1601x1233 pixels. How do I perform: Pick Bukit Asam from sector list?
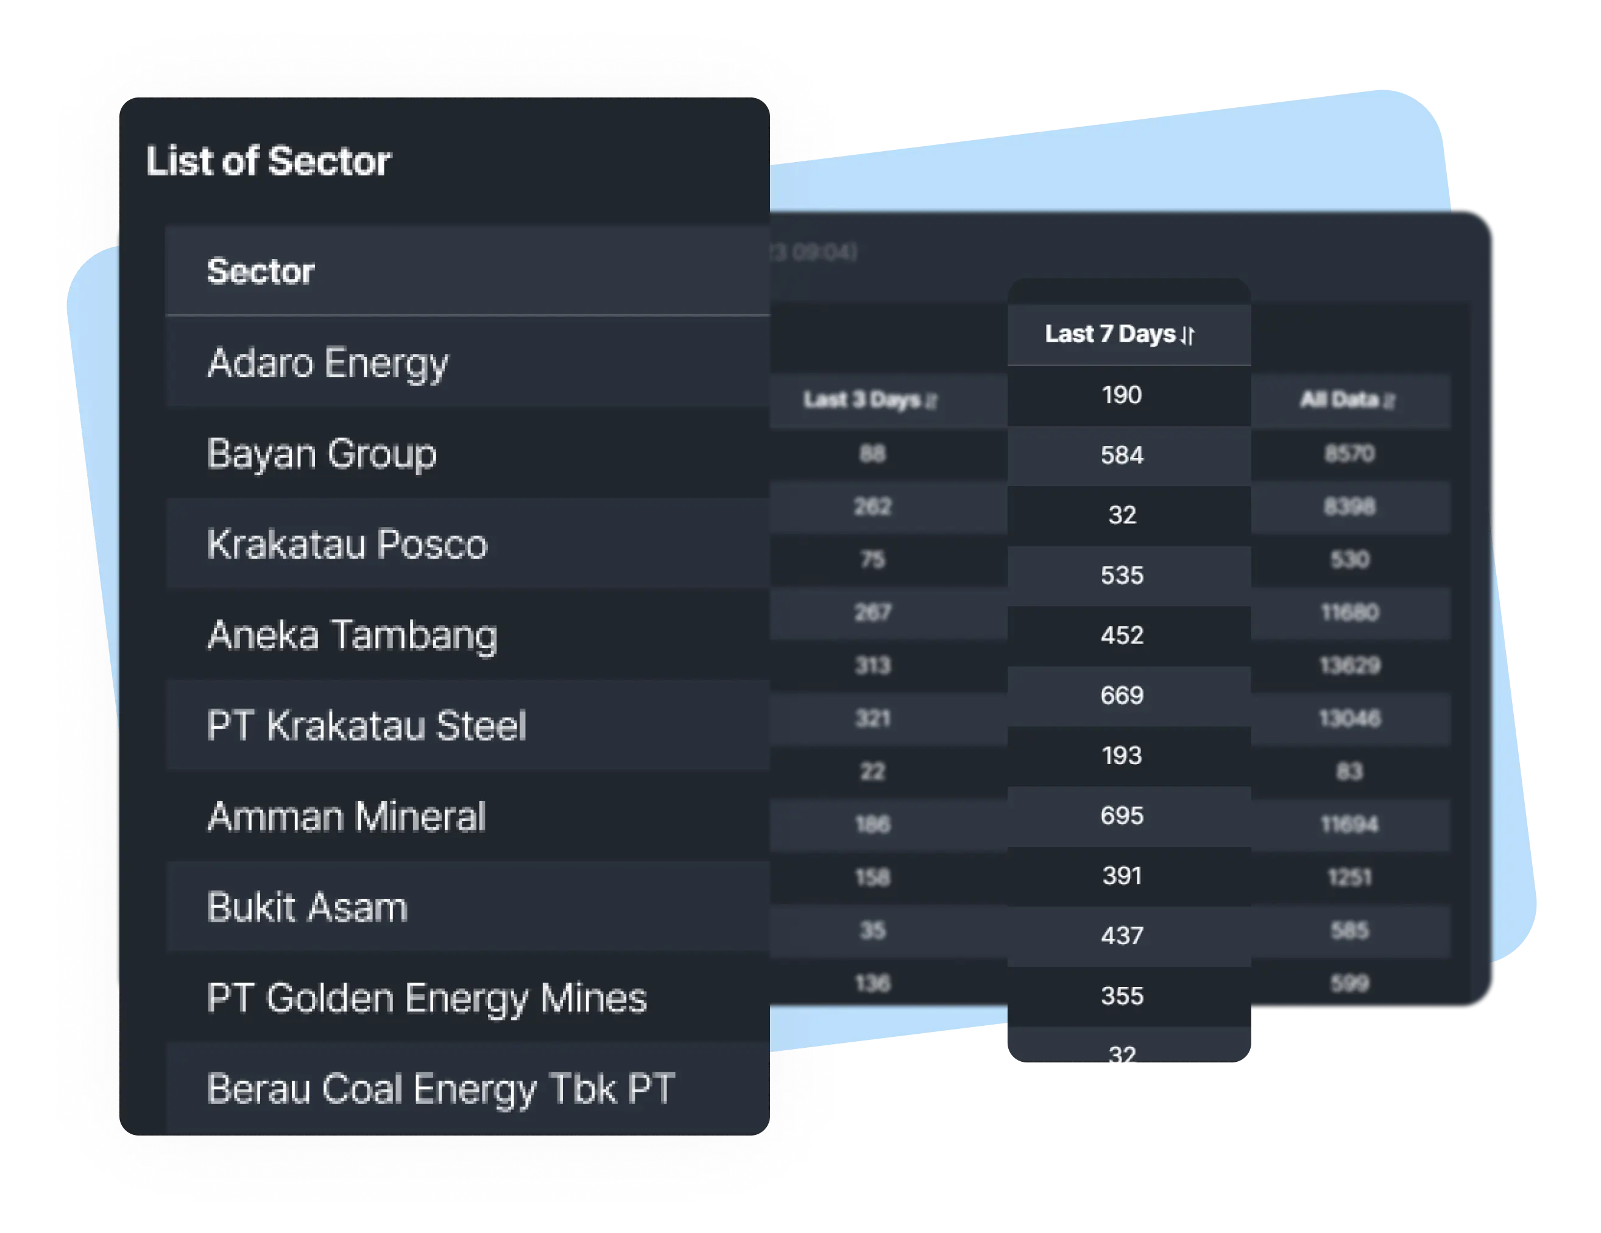[468, 907]
